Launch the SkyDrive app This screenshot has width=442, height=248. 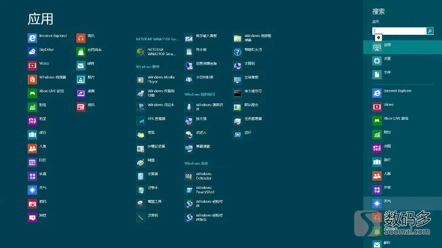pyautogui.click(x=41, y=52)
